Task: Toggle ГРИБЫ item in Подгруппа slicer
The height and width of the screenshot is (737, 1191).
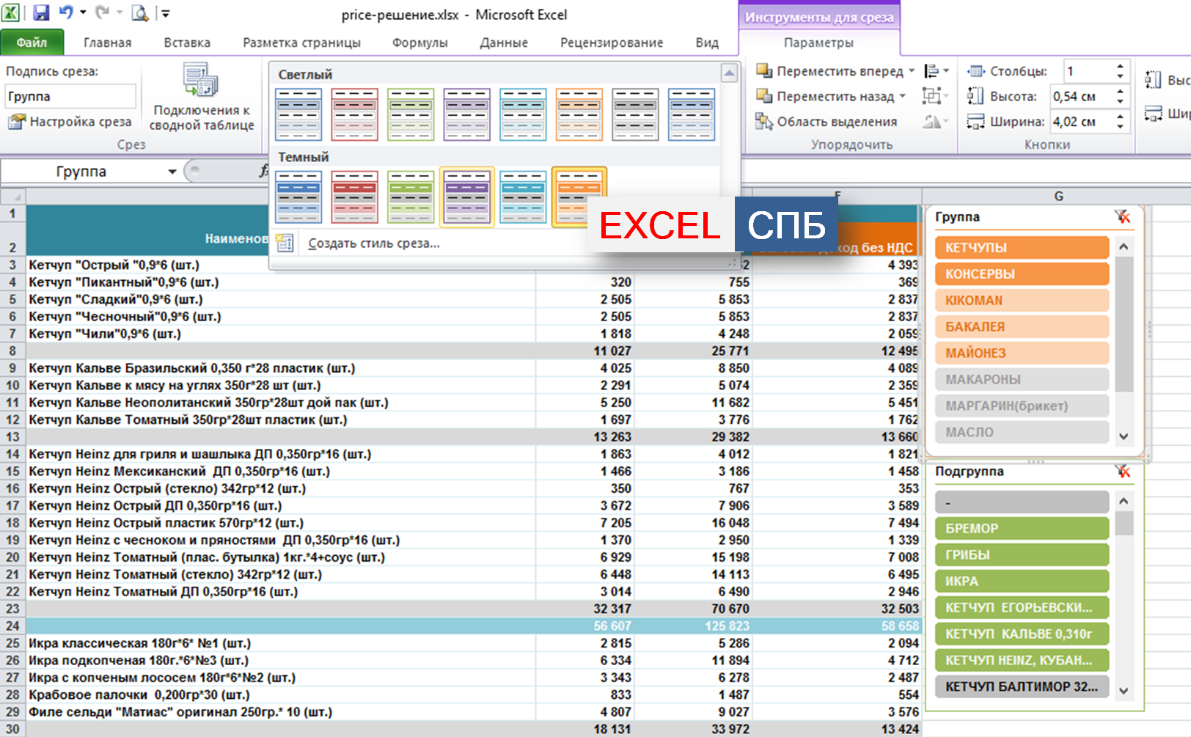Action: coord(1021,555)
